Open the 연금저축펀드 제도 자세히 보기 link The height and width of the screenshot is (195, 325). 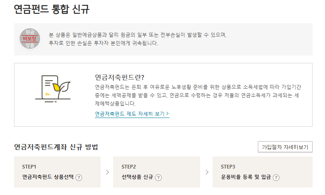pyautogui.click(x=130, y=113)
